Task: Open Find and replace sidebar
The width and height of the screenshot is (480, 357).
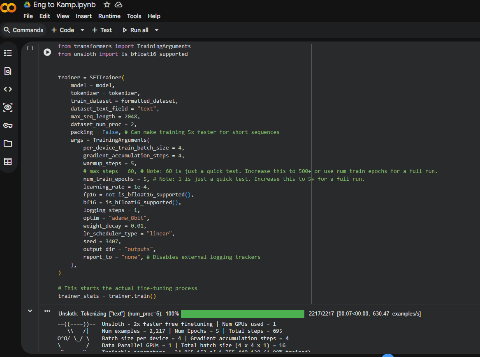Action: (x=8, y=71)
